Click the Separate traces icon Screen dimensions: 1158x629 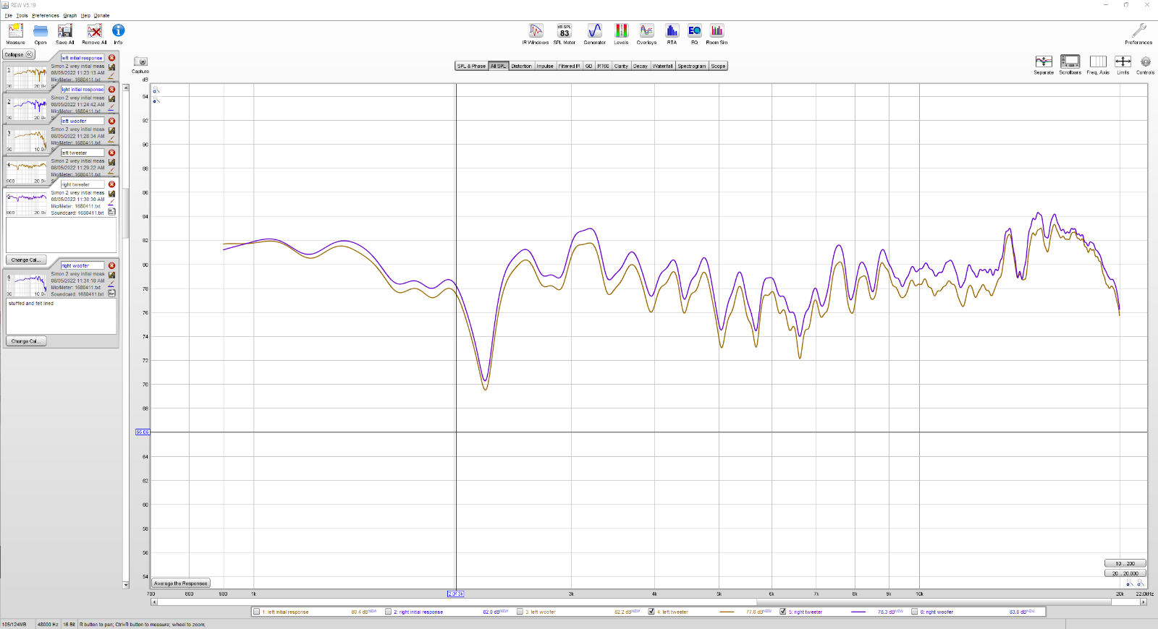(x=1044, y=64)
